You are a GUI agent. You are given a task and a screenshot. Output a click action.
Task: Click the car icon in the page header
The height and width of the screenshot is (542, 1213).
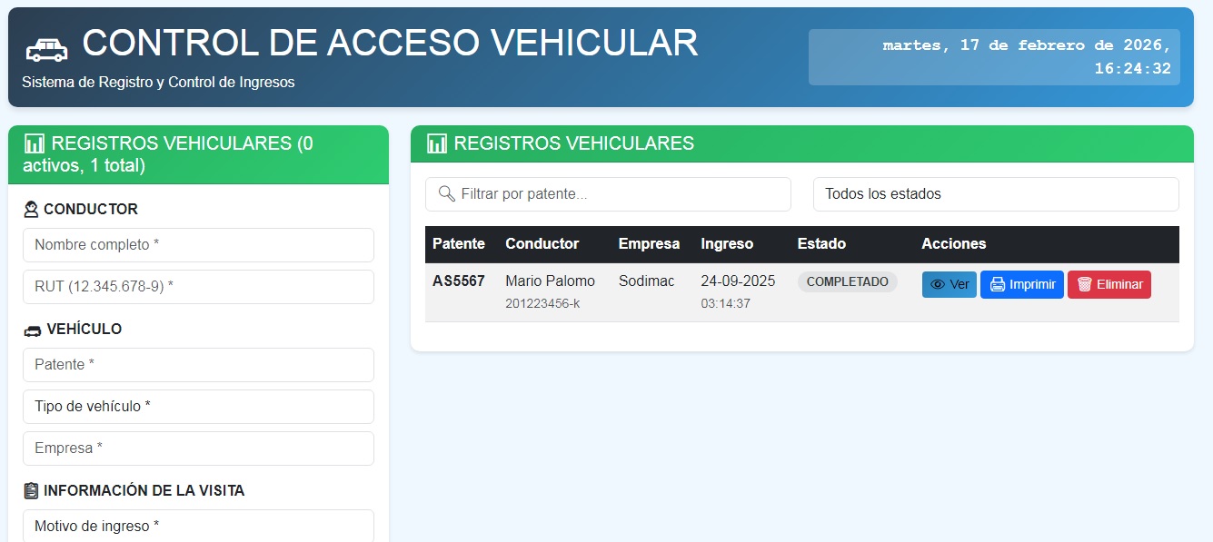point(47,47)
